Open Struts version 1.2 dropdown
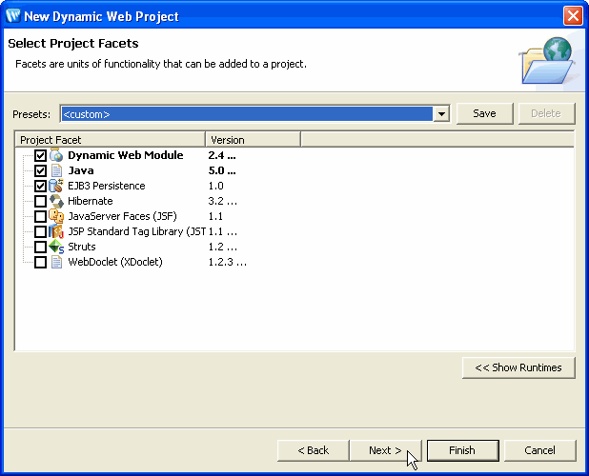The image size is (589, 476). click(222, 247)
